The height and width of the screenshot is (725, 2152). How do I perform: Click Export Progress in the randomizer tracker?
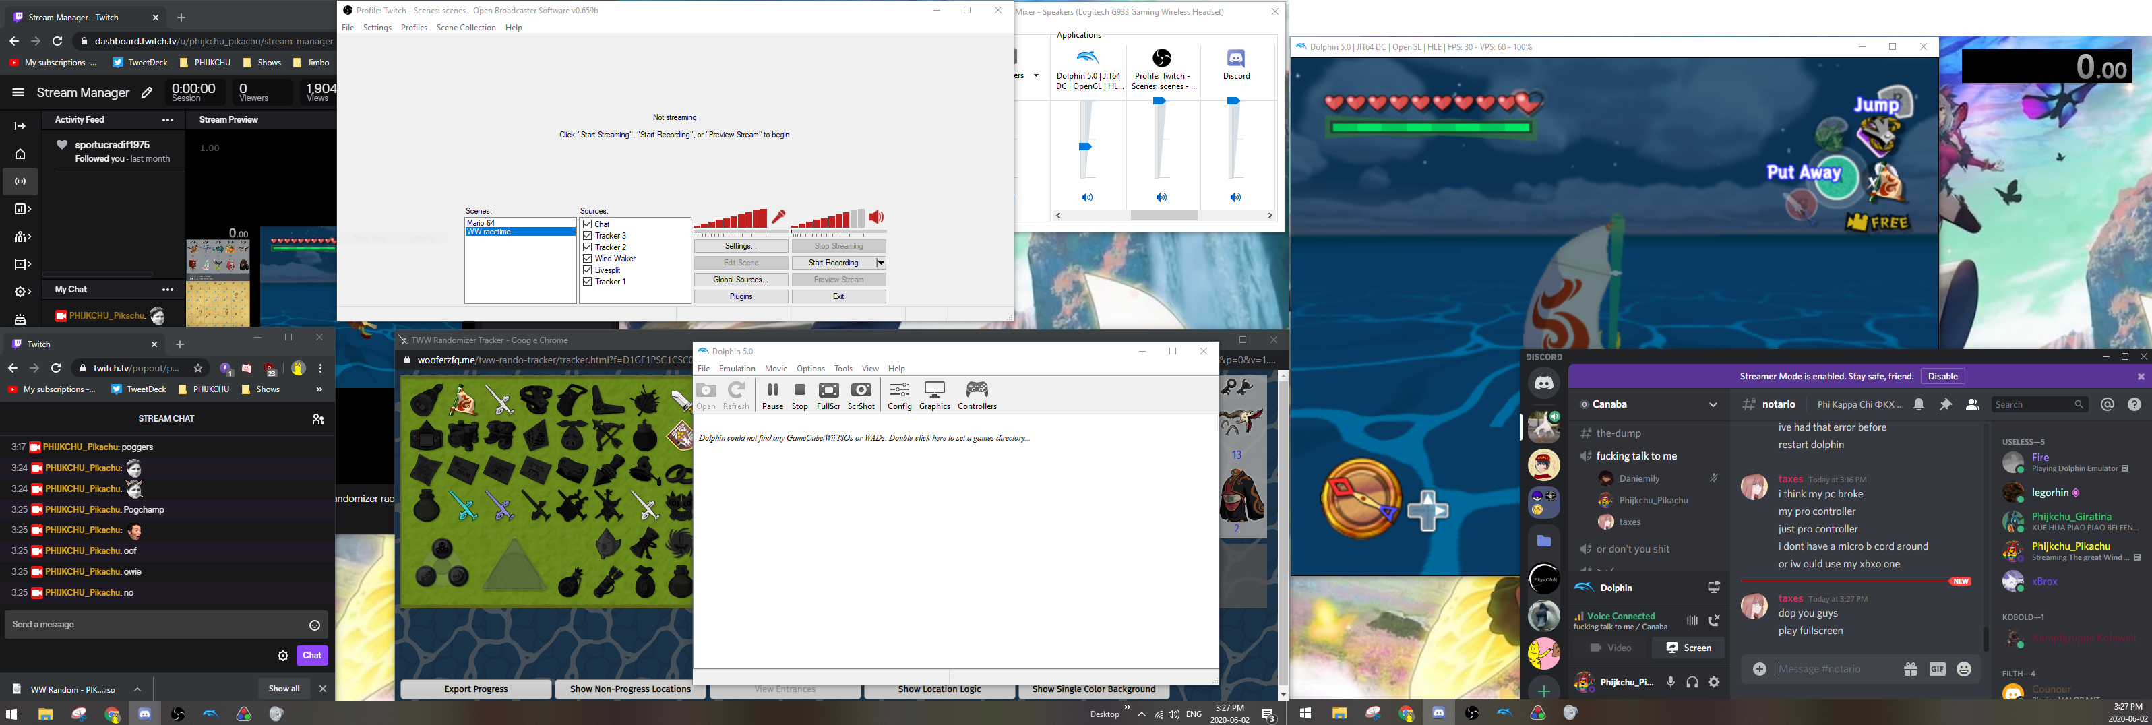click(476, 689)
